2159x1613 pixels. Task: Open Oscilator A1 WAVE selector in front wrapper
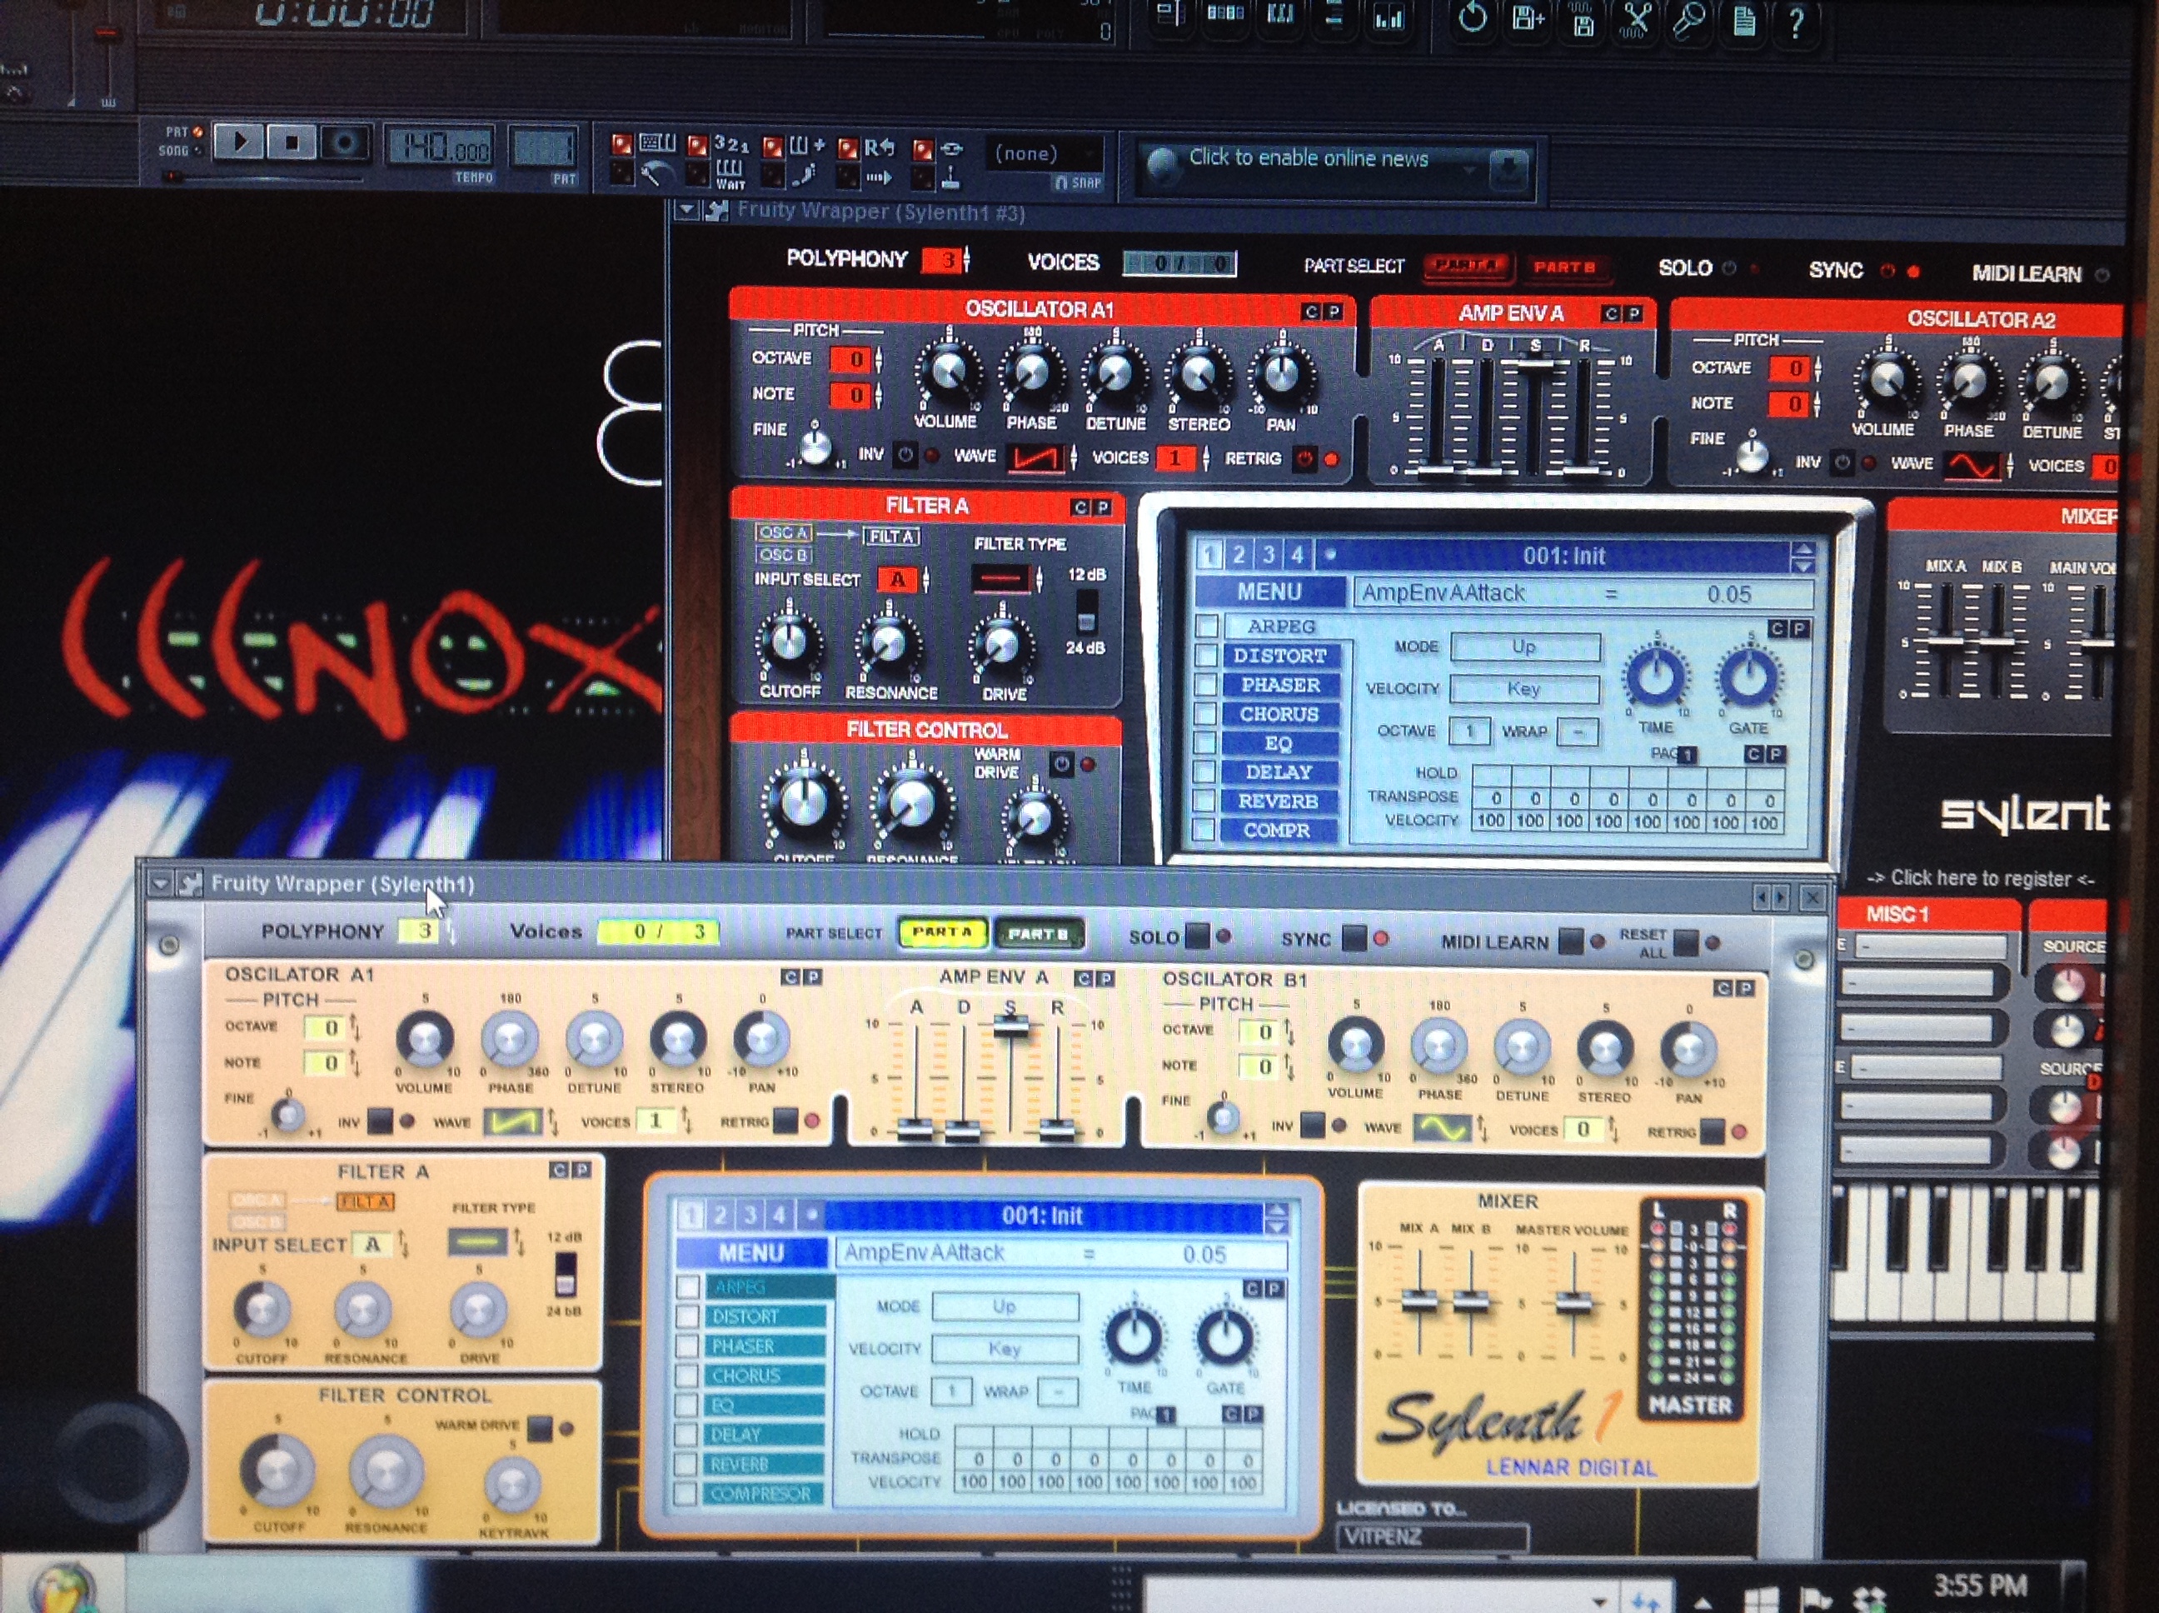tap(512, 1122)
